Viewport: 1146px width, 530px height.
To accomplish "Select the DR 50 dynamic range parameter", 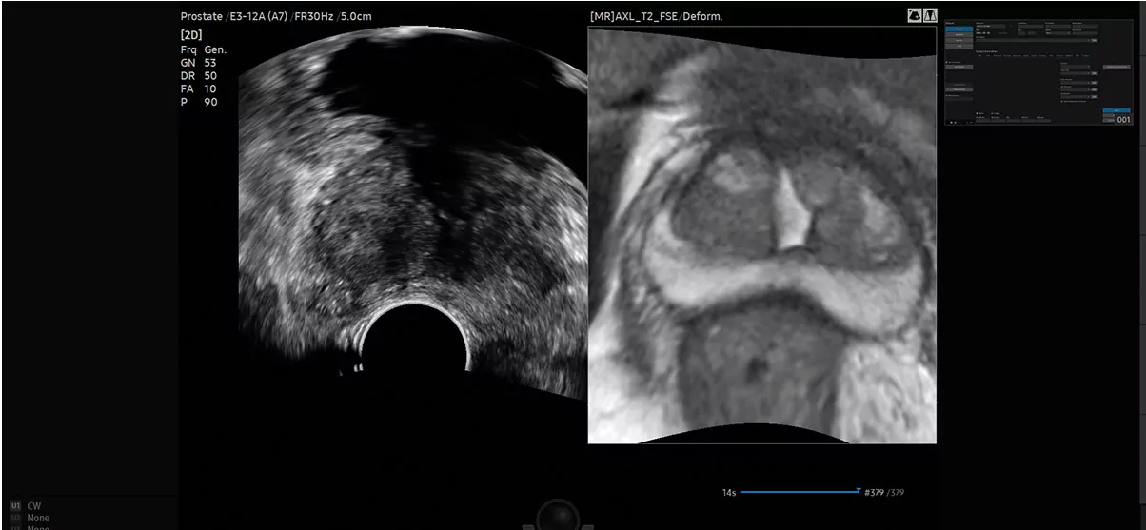I will pyautogui.click(x=199, y=75).
